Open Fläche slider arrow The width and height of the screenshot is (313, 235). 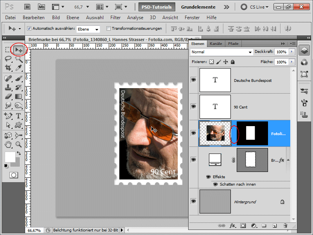(x=292, y=62)
